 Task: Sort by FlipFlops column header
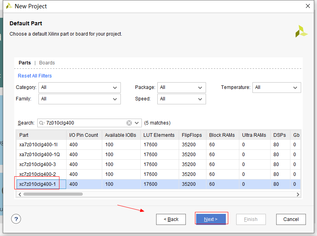click(193, 135)
